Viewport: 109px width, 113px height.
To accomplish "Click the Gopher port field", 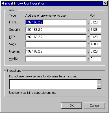I will click(95, 51).
